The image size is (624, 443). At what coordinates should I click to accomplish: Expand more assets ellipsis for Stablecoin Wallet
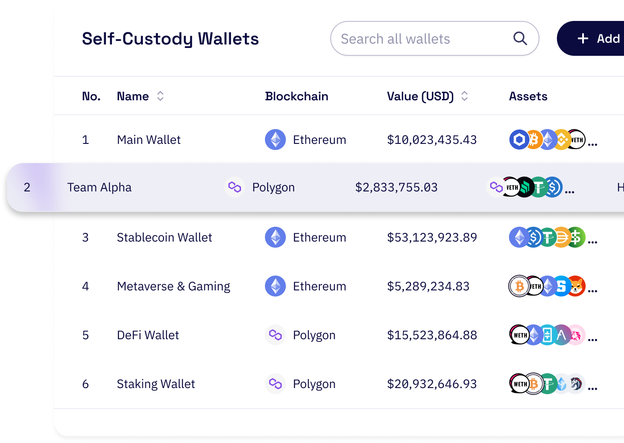(593, 242)
